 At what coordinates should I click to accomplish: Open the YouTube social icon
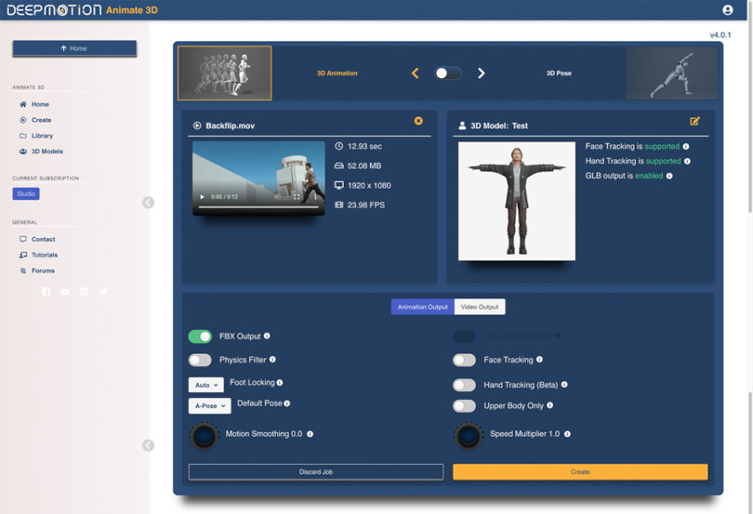point(65,292)
